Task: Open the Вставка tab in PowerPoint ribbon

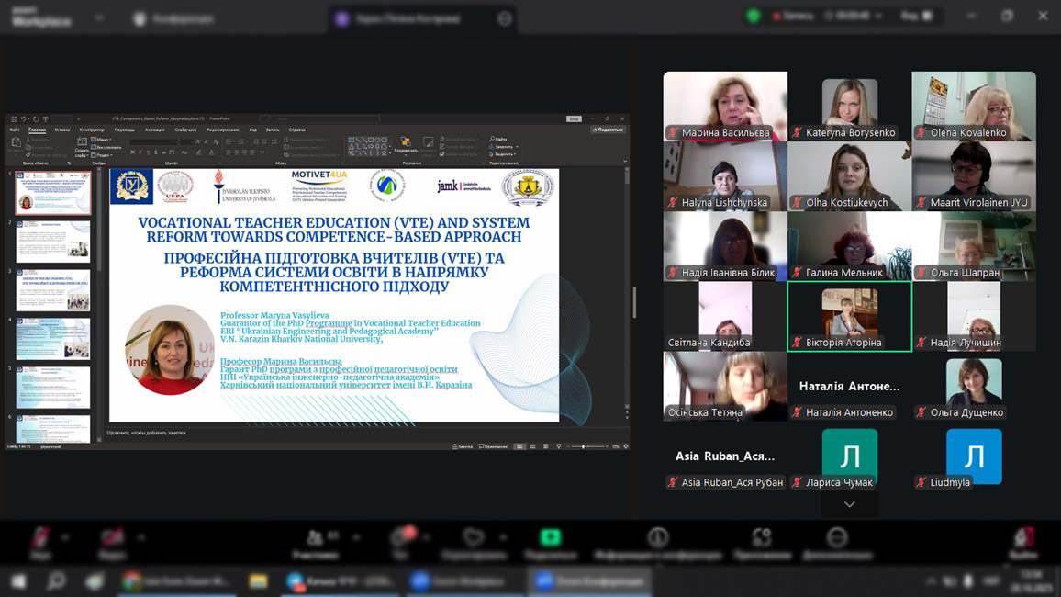Action: (62, 130)
